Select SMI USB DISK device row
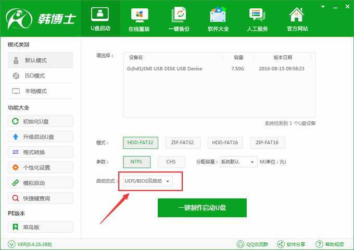 coord(219,68)
